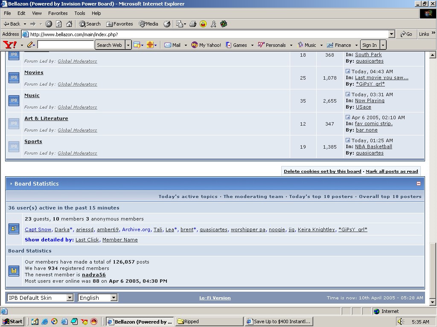This screenshot has width=437, height=327.
Task: Click the Refresh page icon
Action: click(x=59, y=24)
